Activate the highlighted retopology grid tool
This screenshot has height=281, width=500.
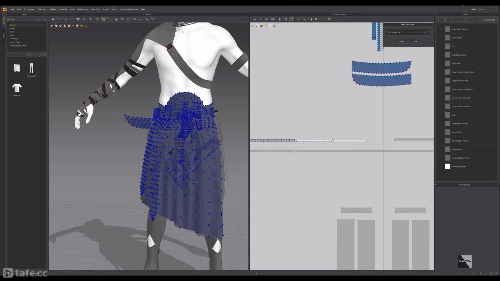tap(103, 19)
